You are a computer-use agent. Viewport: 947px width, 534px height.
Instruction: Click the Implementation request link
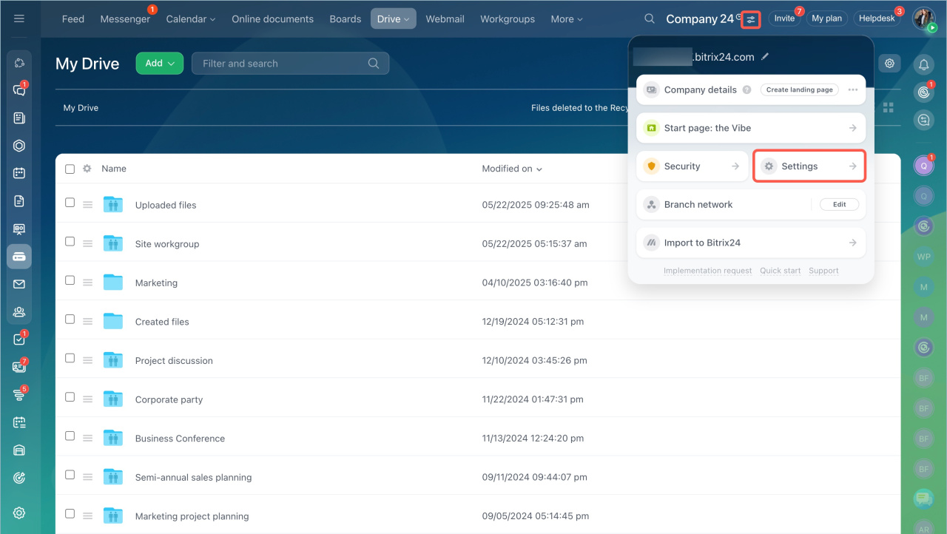pos(707,271)
